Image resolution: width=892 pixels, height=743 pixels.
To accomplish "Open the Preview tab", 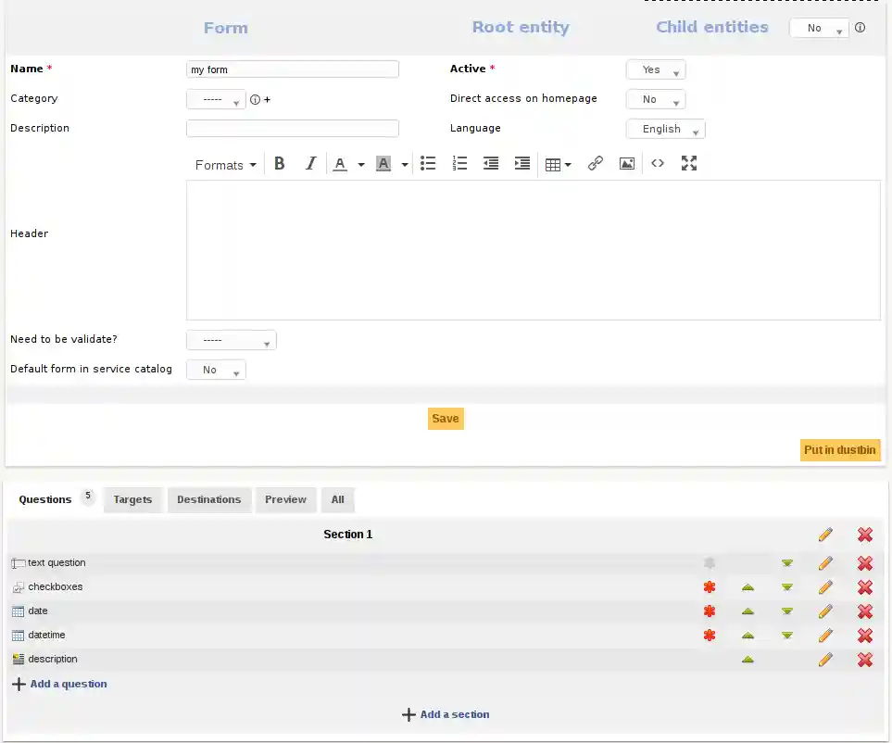I will [x=285, y=500].
